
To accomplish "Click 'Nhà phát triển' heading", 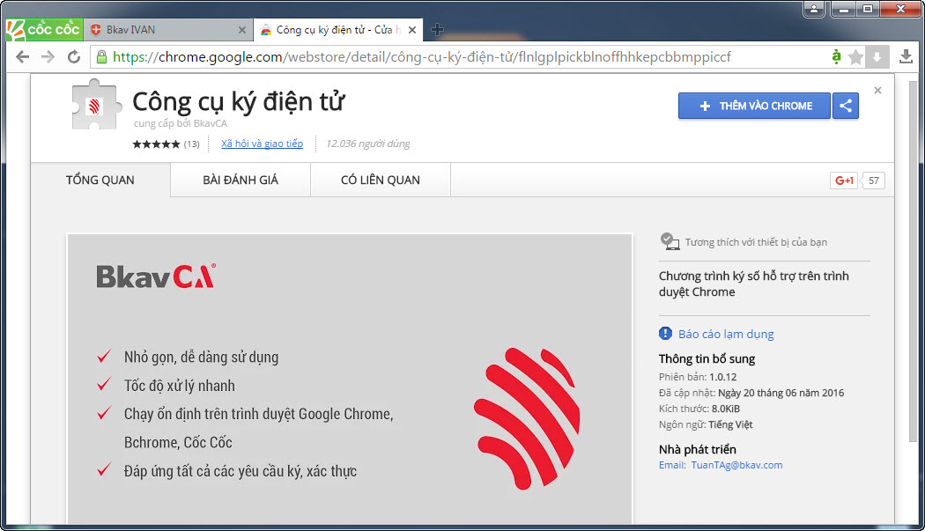I will coord(698,450).
